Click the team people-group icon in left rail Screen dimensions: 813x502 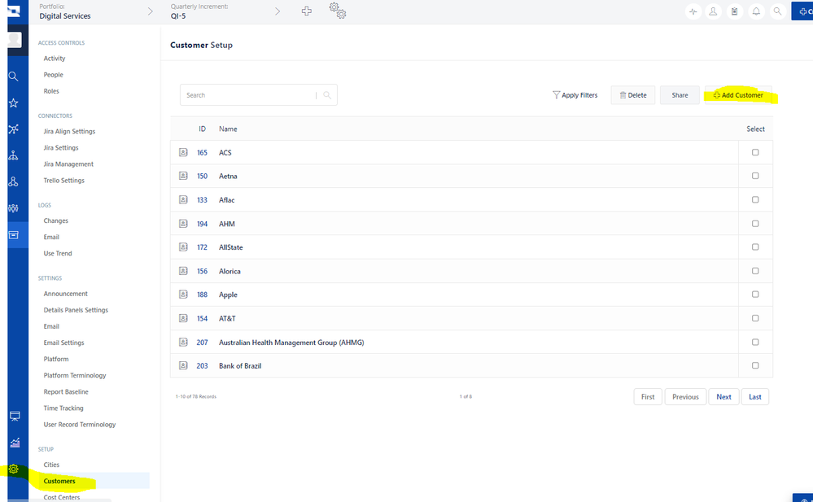(14, 208)
